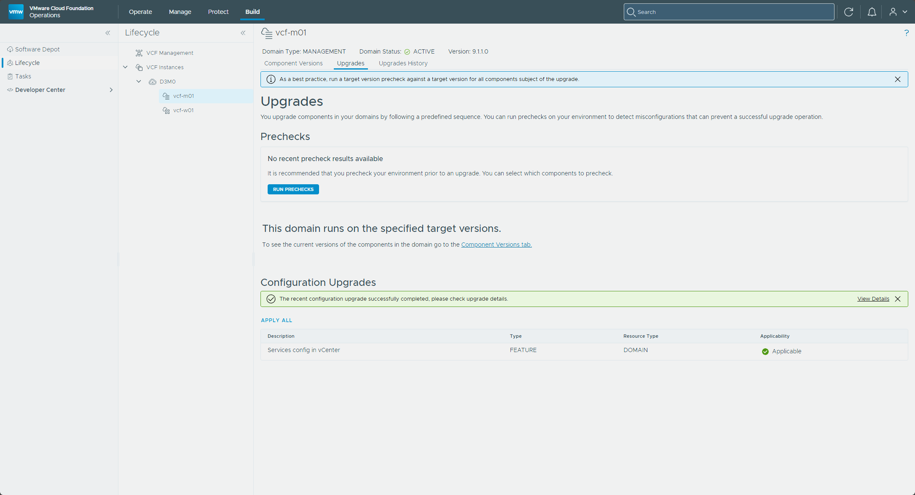Click Apply All configuration upgrades

tap(276, 320)
